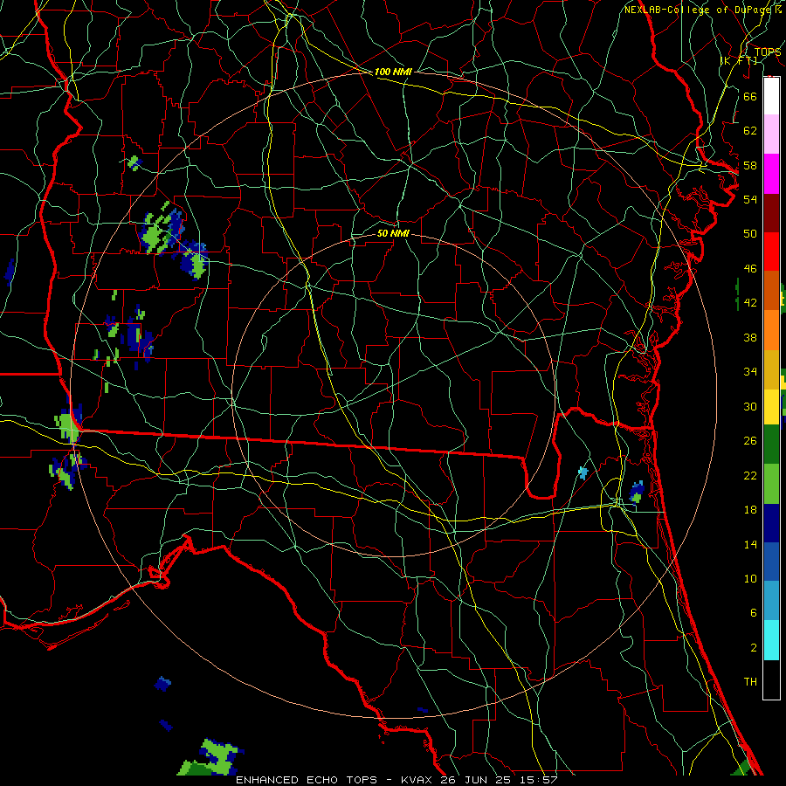Select the light pink legend color band
Screen dimensions: 786x786
pos(771,134)
